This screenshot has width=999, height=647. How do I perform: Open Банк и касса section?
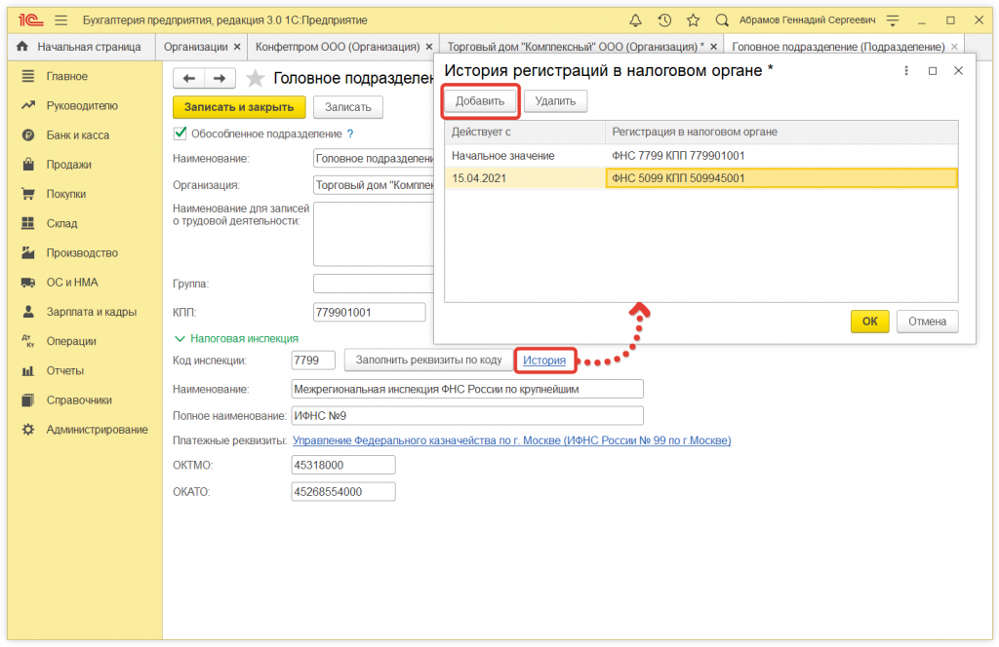[78, 135]
